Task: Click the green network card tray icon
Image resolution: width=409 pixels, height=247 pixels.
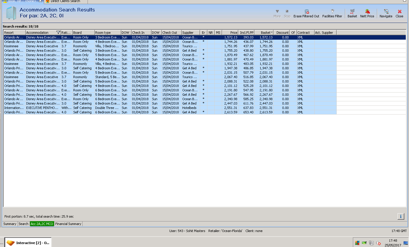Action: pyautogui.click(x=364, y=243)
